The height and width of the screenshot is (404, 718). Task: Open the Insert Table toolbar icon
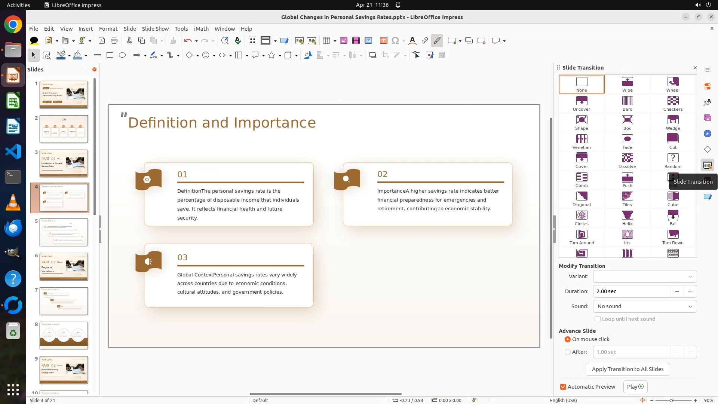(x=326, y=41)
